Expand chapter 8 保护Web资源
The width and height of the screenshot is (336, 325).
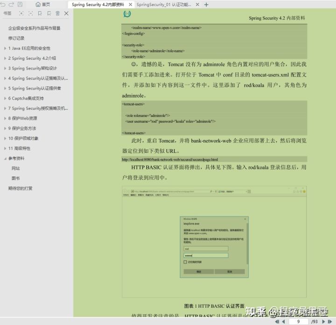(x=5, y=118)
